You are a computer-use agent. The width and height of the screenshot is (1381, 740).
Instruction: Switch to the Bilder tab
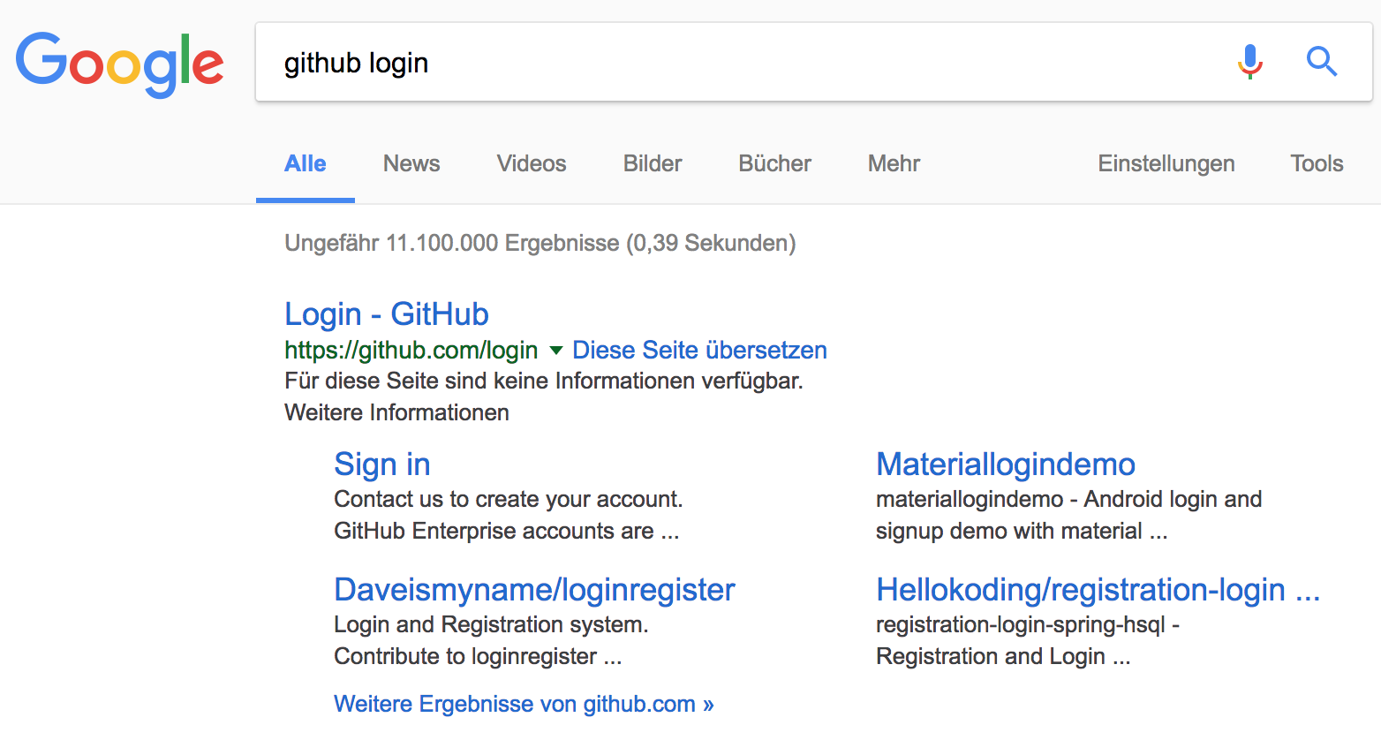coord(652,163)
